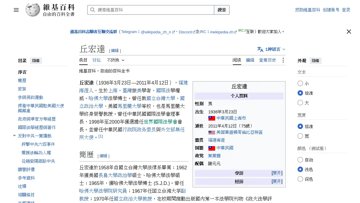The height and width of the screenshot is (203, 360).
Task: Jump to 參與保釣運動 in contents
Action: 31,97
